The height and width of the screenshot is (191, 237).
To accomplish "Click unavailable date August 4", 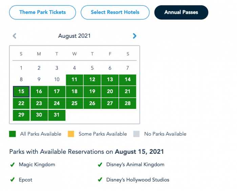I will 74,68.
